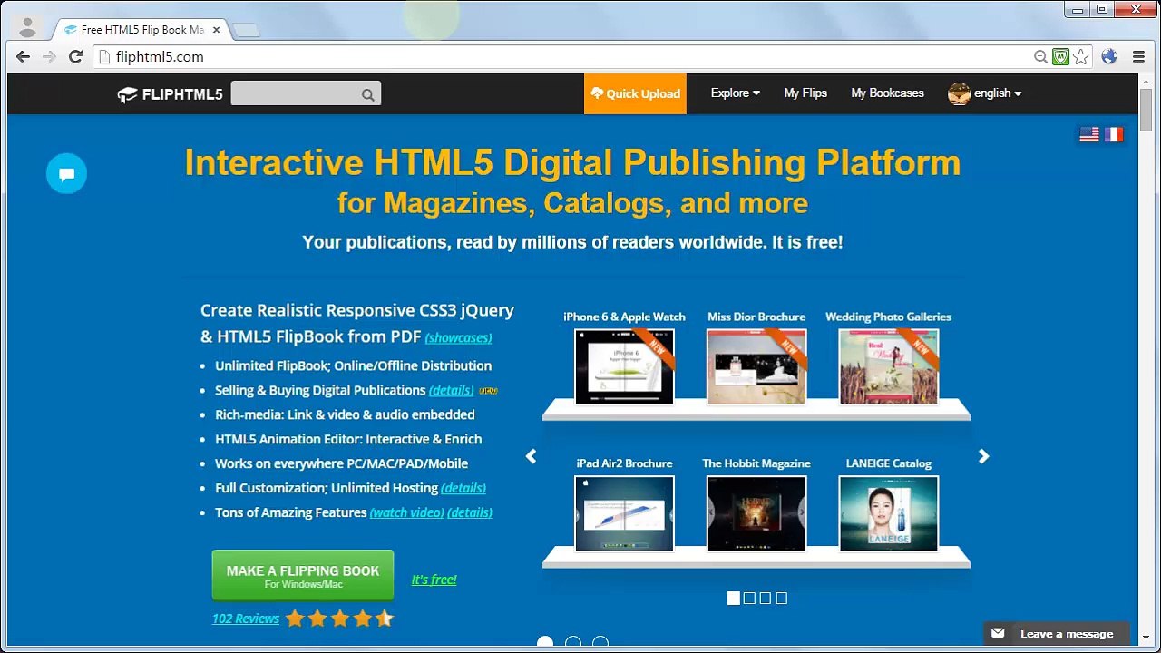Open the showcases link
This screenshot has height=653, width=1161.
(x=458, y=337)
